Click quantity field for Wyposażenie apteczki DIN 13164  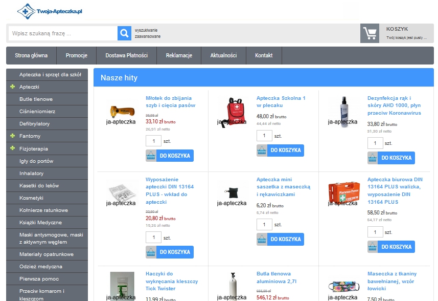click(x=153, y=238)
